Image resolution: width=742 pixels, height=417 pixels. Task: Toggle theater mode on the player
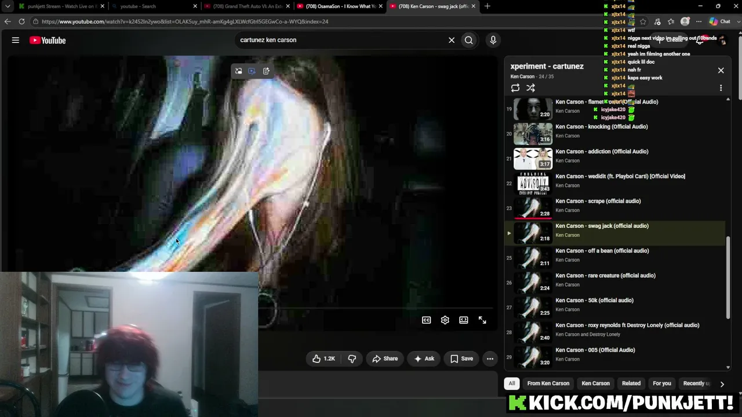click(464, 320)
